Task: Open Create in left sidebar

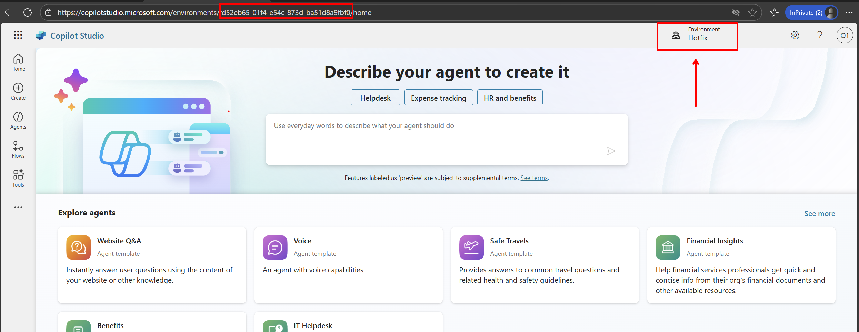Action: pos(18,92)
